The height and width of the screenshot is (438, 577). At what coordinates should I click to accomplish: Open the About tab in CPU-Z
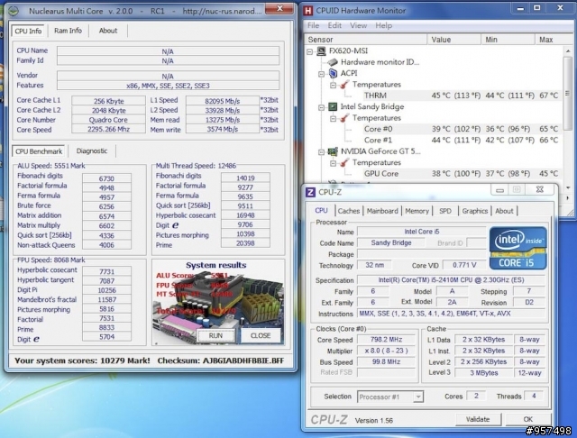point(504,211)
